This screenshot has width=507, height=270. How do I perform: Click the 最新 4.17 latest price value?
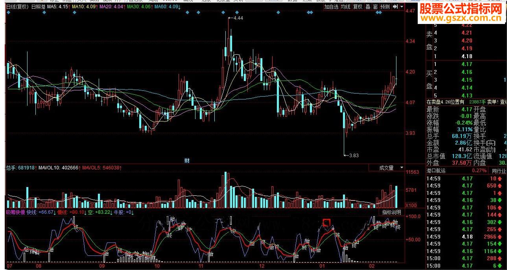(x=466, y=110)
